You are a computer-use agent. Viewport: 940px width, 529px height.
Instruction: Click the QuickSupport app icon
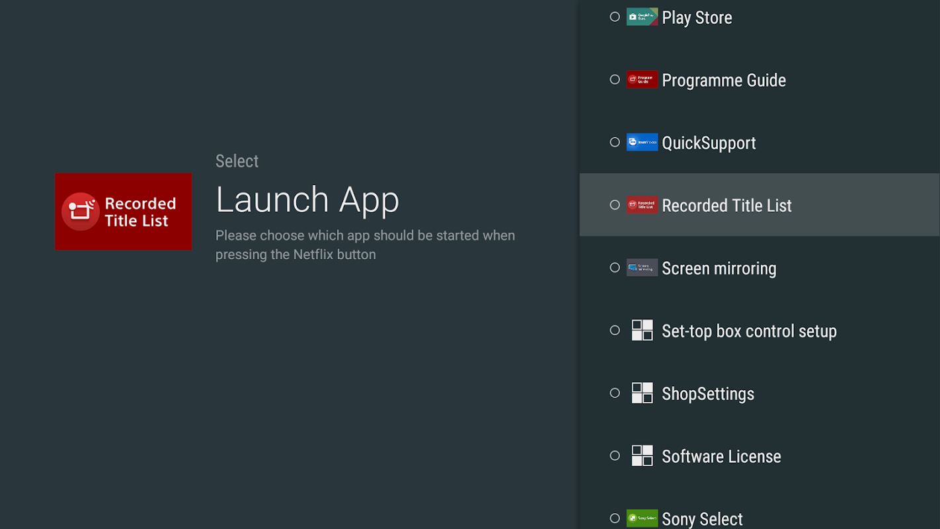pyautogui.click(x=642, y=142)
